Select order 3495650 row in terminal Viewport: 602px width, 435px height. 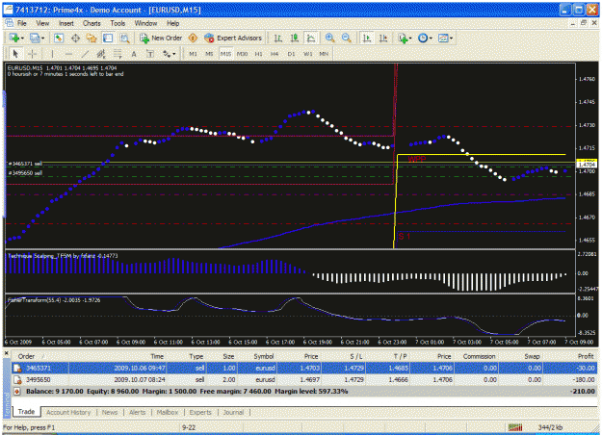(304, 380)
